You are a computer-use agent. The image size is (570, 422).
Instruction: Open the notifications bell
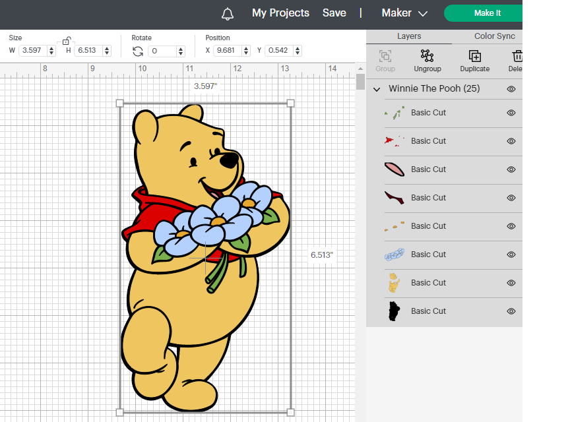228,14
